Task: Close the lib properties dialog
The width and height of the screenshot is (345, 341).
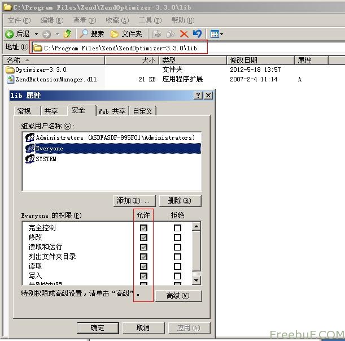Action: (208, 96)
